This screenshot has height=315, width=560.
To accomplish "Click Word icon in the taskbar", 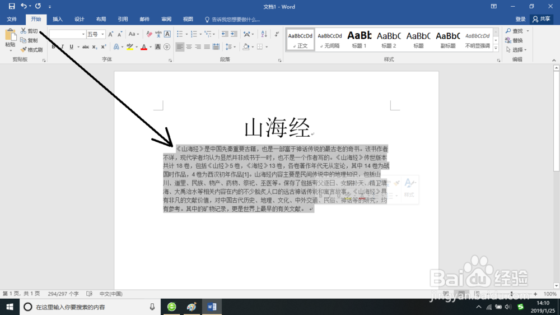I will coord(212,307).
